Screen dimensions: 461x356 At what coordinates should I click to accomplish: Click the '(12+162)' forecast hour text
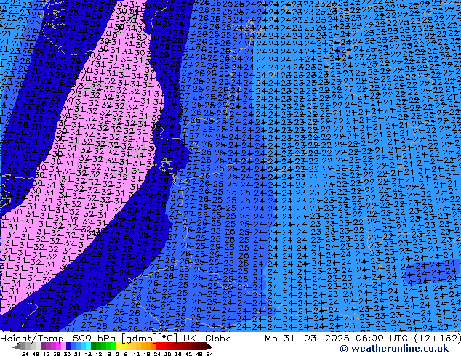point(438,339)
